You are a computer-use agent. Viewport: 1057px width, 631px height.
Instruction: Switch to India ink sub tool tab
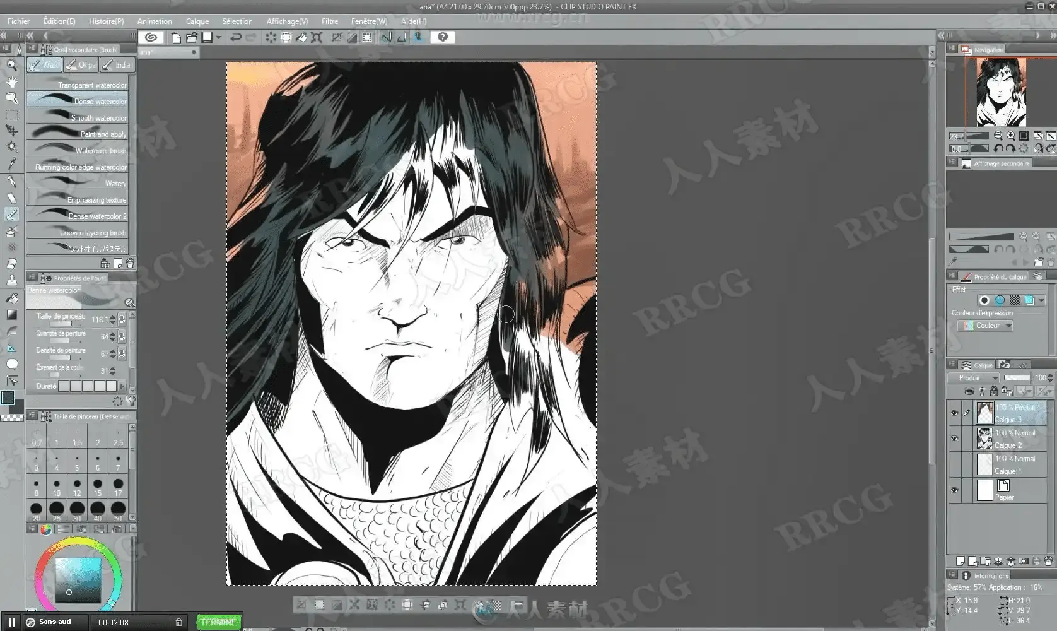tap(117, 64)
